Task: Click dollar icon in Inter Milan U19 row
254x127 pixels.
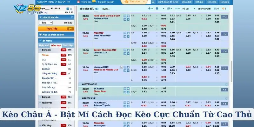Action: click(128, 37)
